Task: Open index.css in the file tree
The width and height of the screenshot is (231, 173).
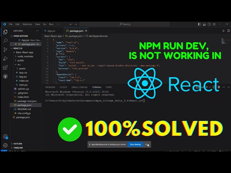Action: pos(26,81)
